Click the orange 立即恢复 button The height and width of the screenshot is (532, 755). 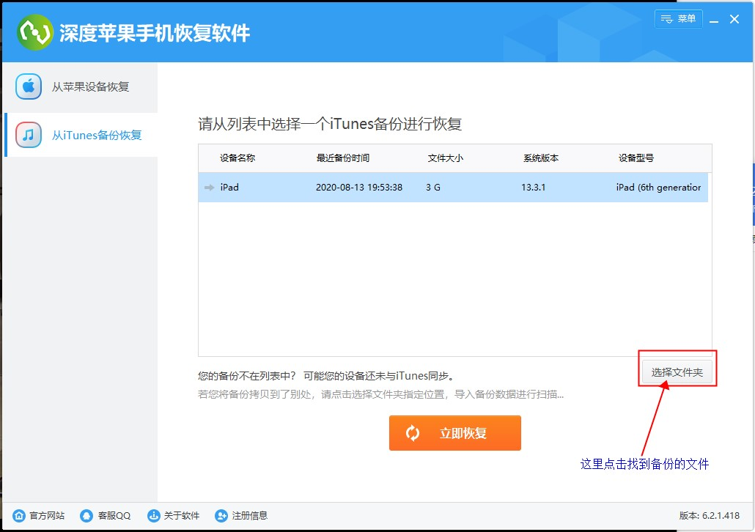click(x=455, y=433)
